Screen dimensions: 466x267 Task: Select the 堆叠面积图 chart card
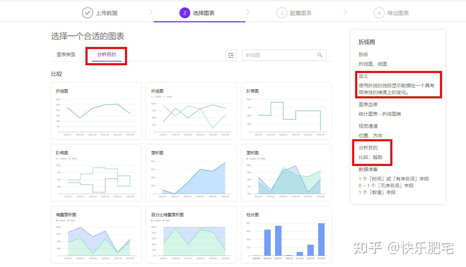96,235
